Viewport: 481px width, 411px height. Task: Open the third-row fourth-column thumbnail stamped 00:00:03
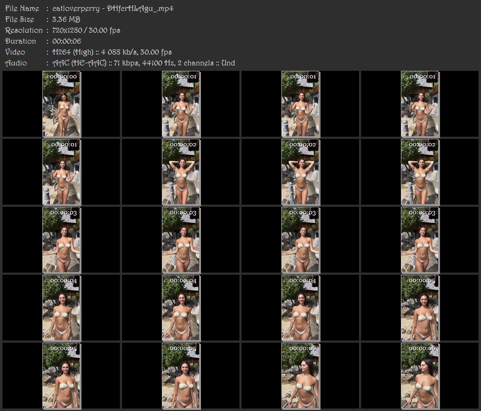[420, 240]
